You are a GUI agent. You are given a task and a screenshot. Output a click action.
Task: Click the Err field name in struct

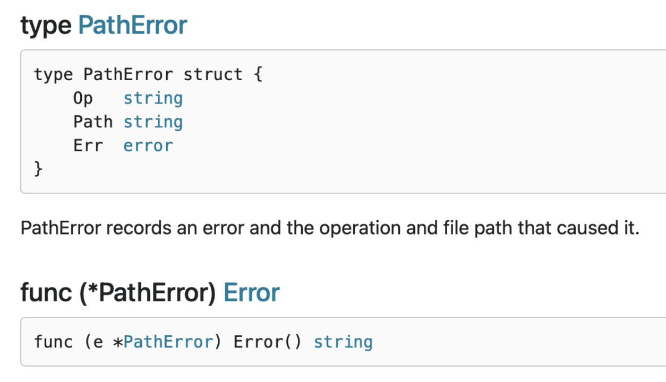(x=88, y=145)
